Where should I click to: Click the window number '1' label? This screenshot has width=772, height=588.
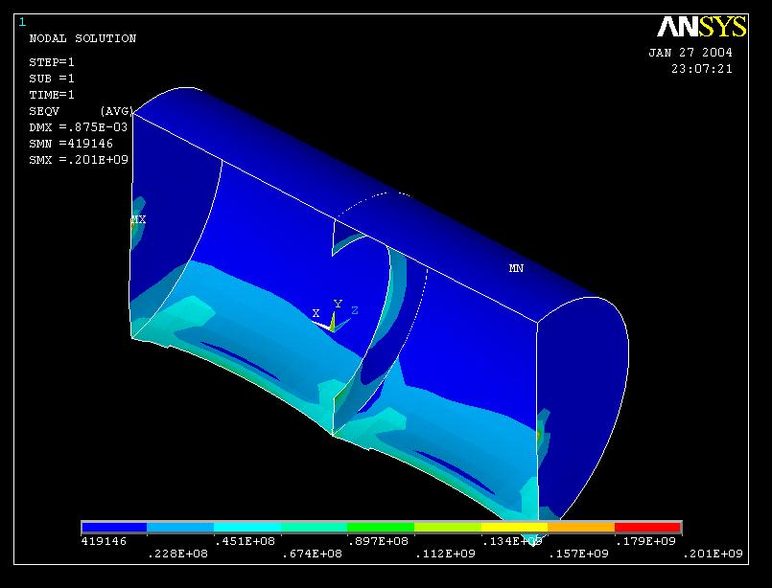22,22
